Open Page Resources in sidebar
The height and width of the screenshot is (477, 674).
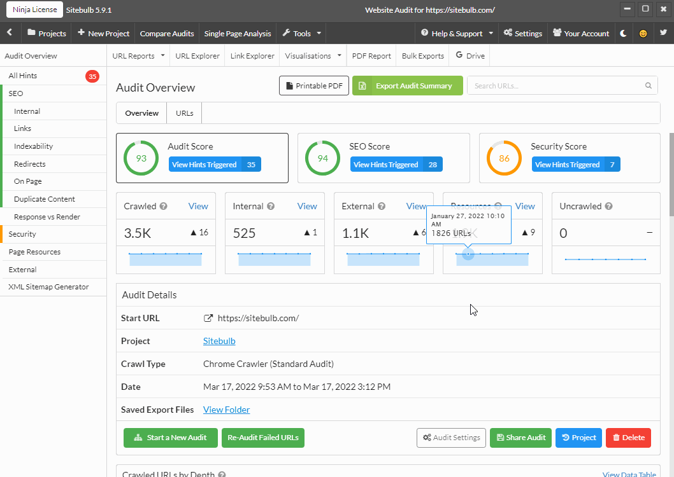54,252
